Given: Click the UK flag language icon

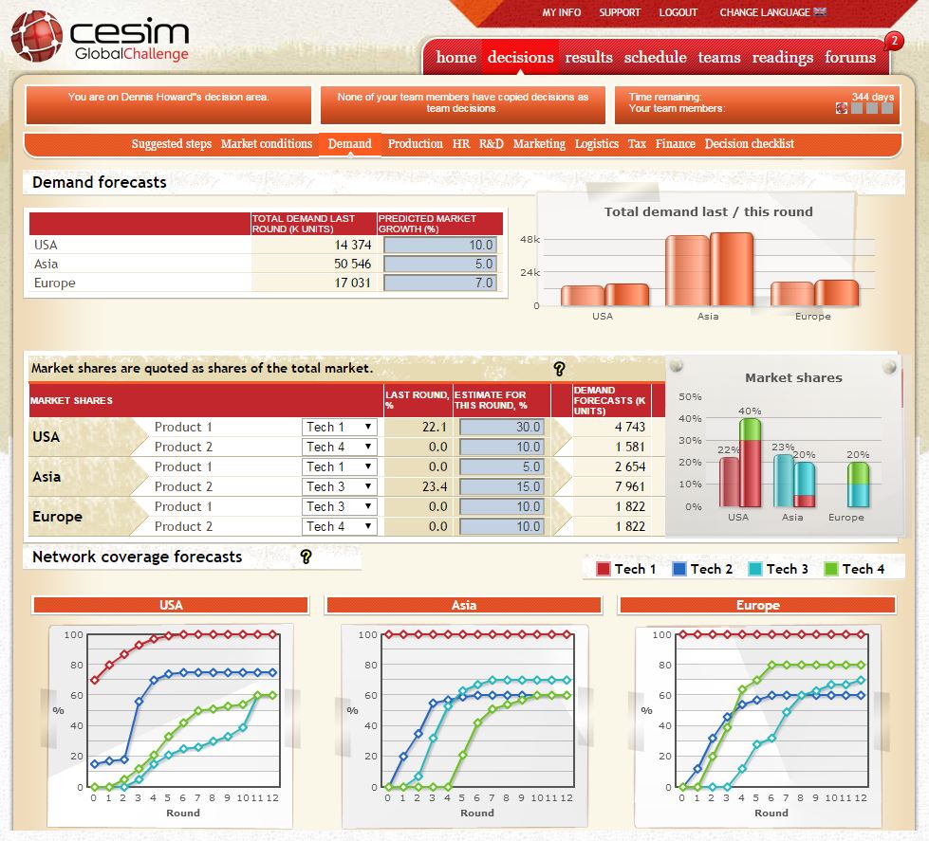Looking at the screenshot, I should [820, 12].
